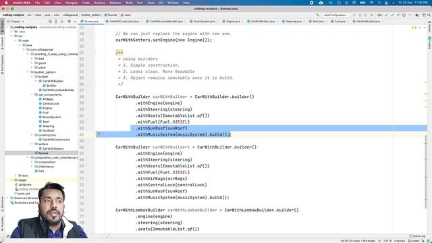Open Git history clock icon
432x243 pixels.
tap(404, 15)
